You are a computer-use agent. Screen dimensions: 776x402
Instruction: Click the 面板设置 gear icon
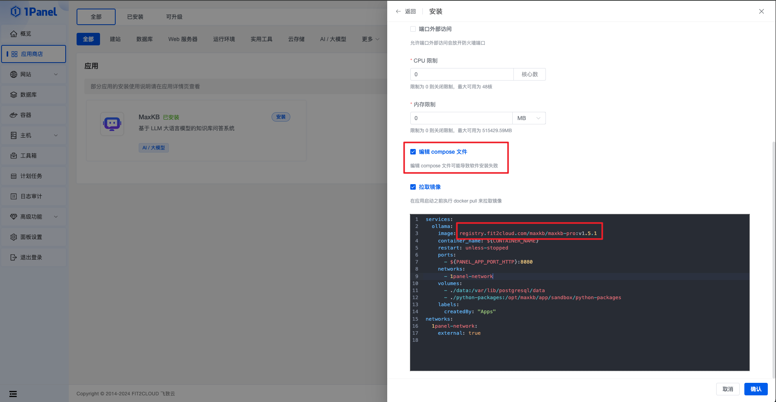click(14, 237)
